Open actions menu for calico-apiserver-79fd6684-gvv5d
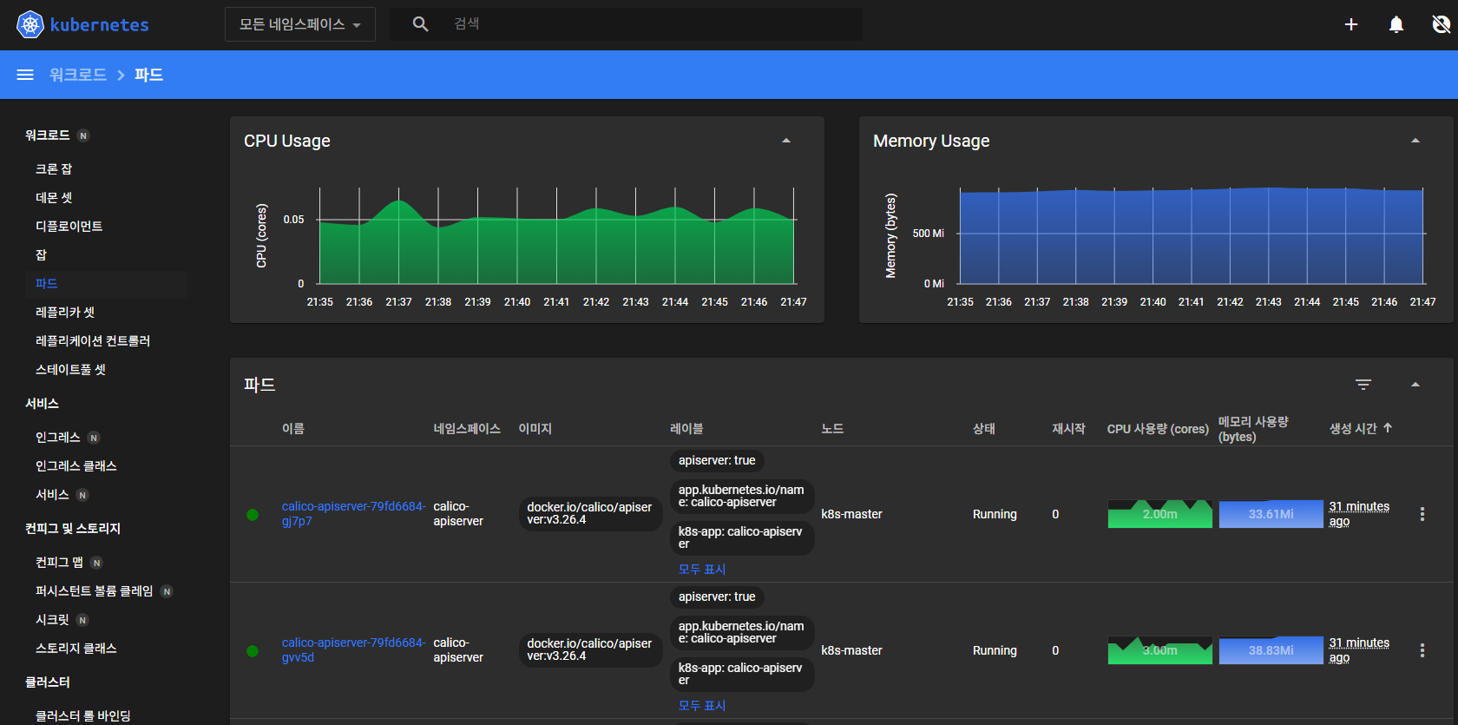Image resolution: width=1458 pixels, height=725 pixels. click(1422, 650)
